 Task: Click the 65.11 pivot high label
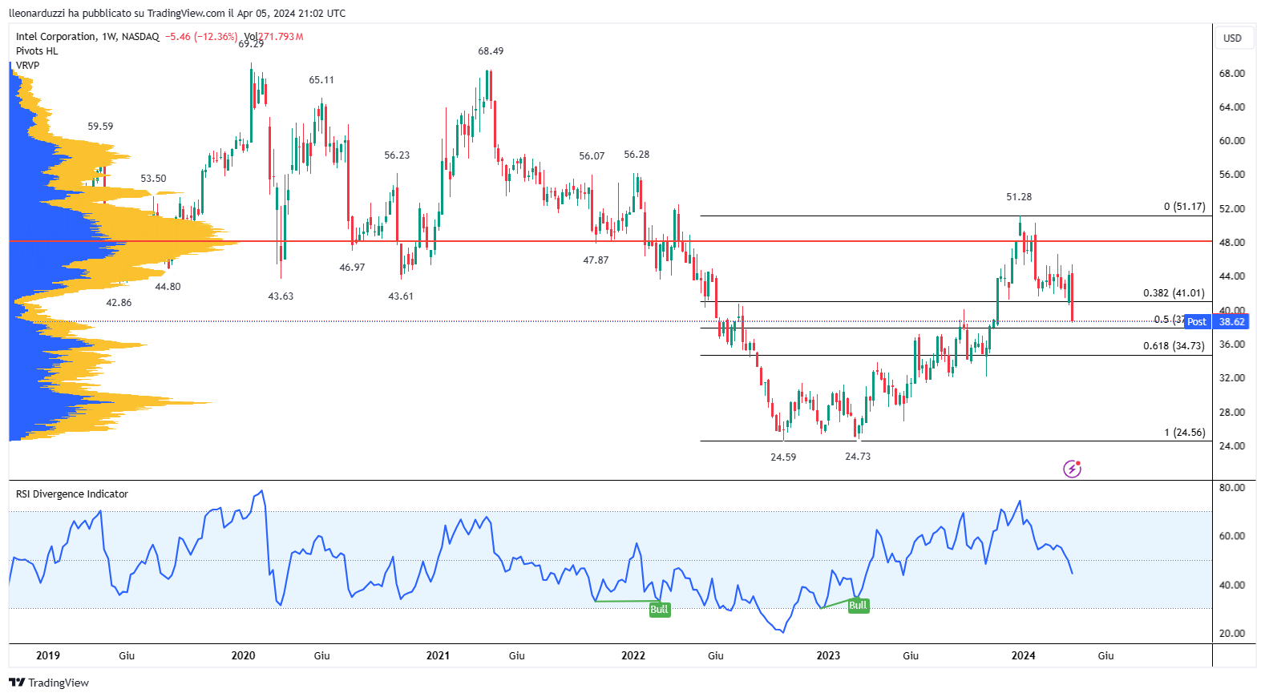pos(321,79)
